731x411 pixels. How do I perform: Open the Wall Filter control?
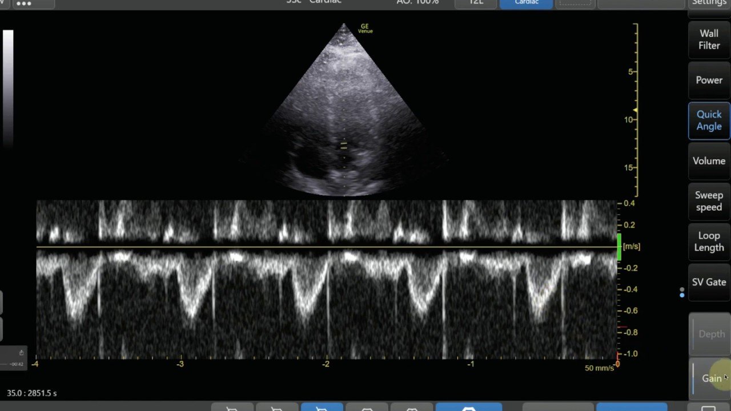pos(709,39)
